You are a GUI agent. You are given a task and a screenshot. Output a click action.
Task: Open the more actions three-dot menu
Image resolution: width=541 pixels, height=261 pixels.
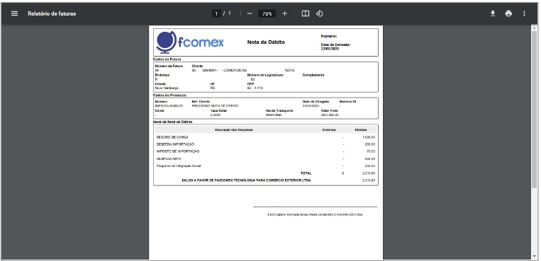click(524, 13)
